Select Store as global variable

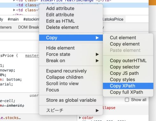[71, 100]
